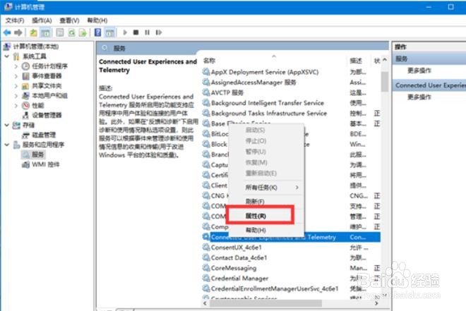The image size is (466, 311).
Task: Open the 文件(F) menu
Action: point(15,20)
